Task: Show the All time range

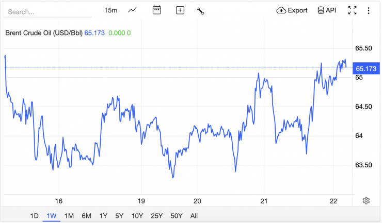Action: click(194, 215)
